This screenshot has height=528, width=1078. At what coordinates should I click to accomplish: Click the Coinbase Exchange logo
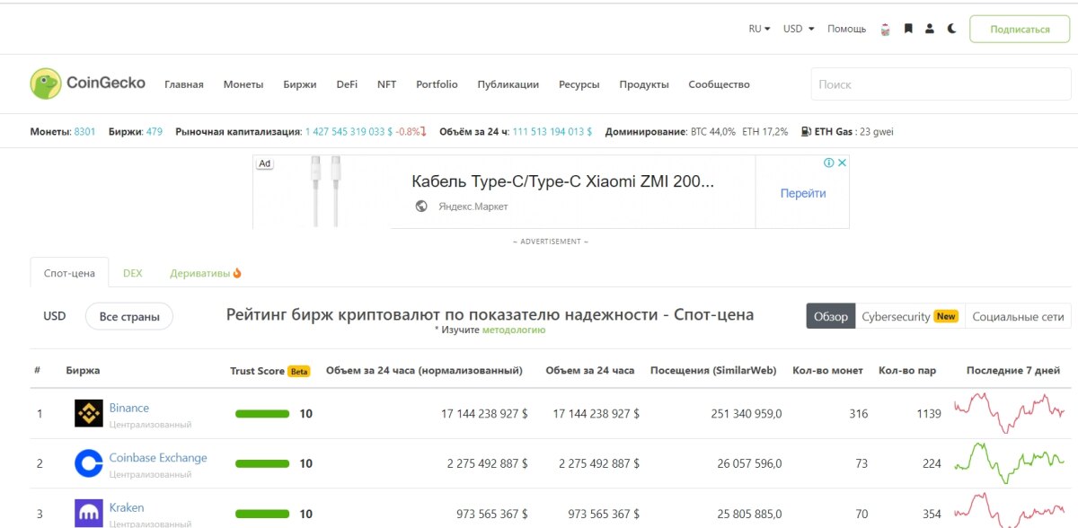(88, 463)
